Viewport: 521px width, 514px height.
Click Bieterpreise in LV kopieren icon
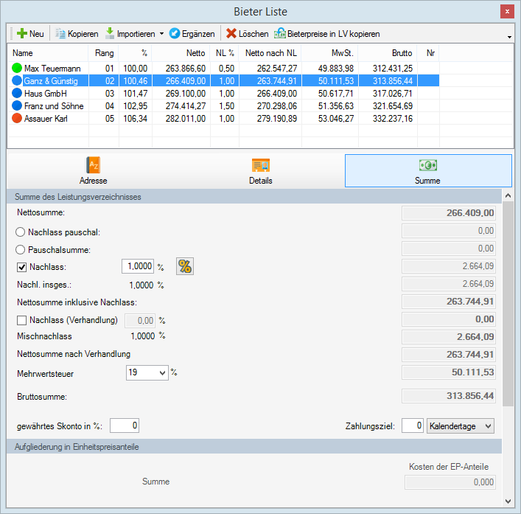(280, 33)
